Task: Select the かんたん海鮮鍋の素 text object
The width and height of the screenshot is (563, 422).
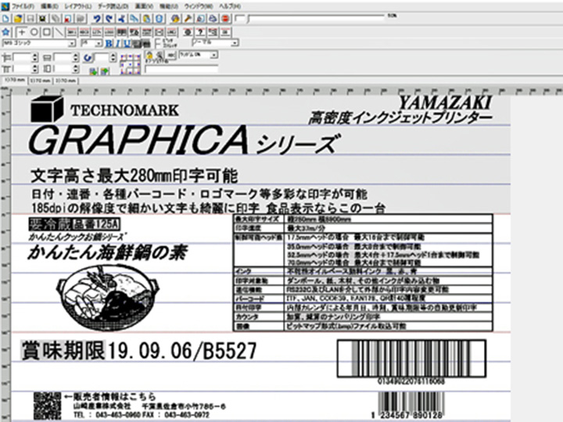Action: [x=107, y=252]
